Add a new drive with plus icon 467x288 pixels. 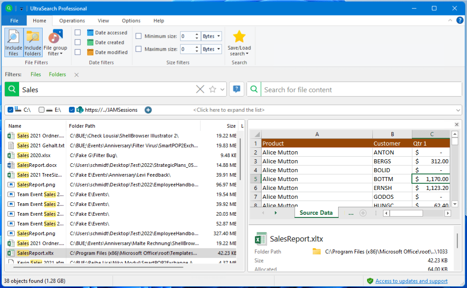coord(148,110)
